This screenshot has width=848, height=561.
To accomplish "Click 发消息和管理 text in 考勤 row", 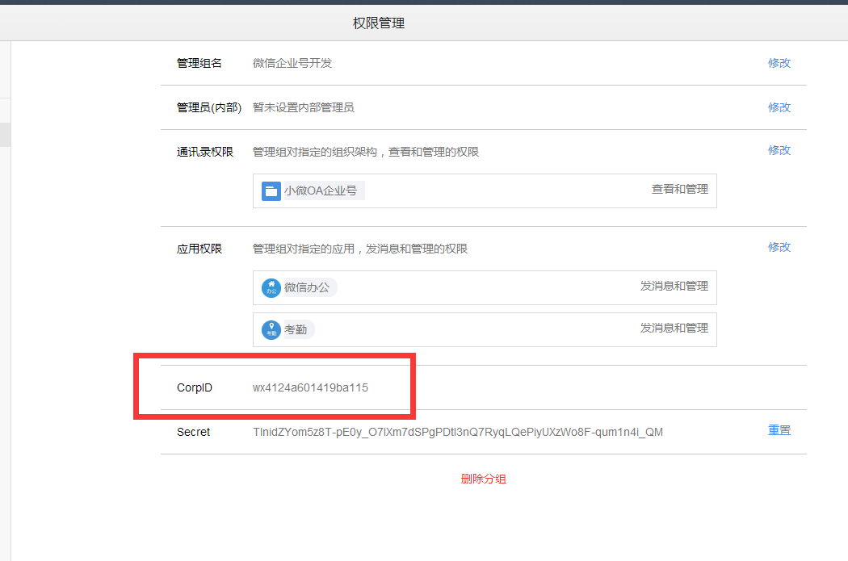I will pos(674,328).
